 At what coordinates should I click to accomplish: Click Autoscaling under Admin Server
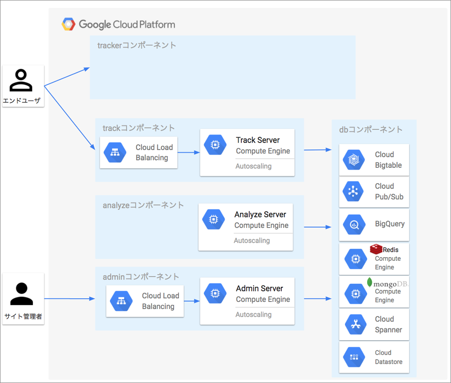[253, 314]
